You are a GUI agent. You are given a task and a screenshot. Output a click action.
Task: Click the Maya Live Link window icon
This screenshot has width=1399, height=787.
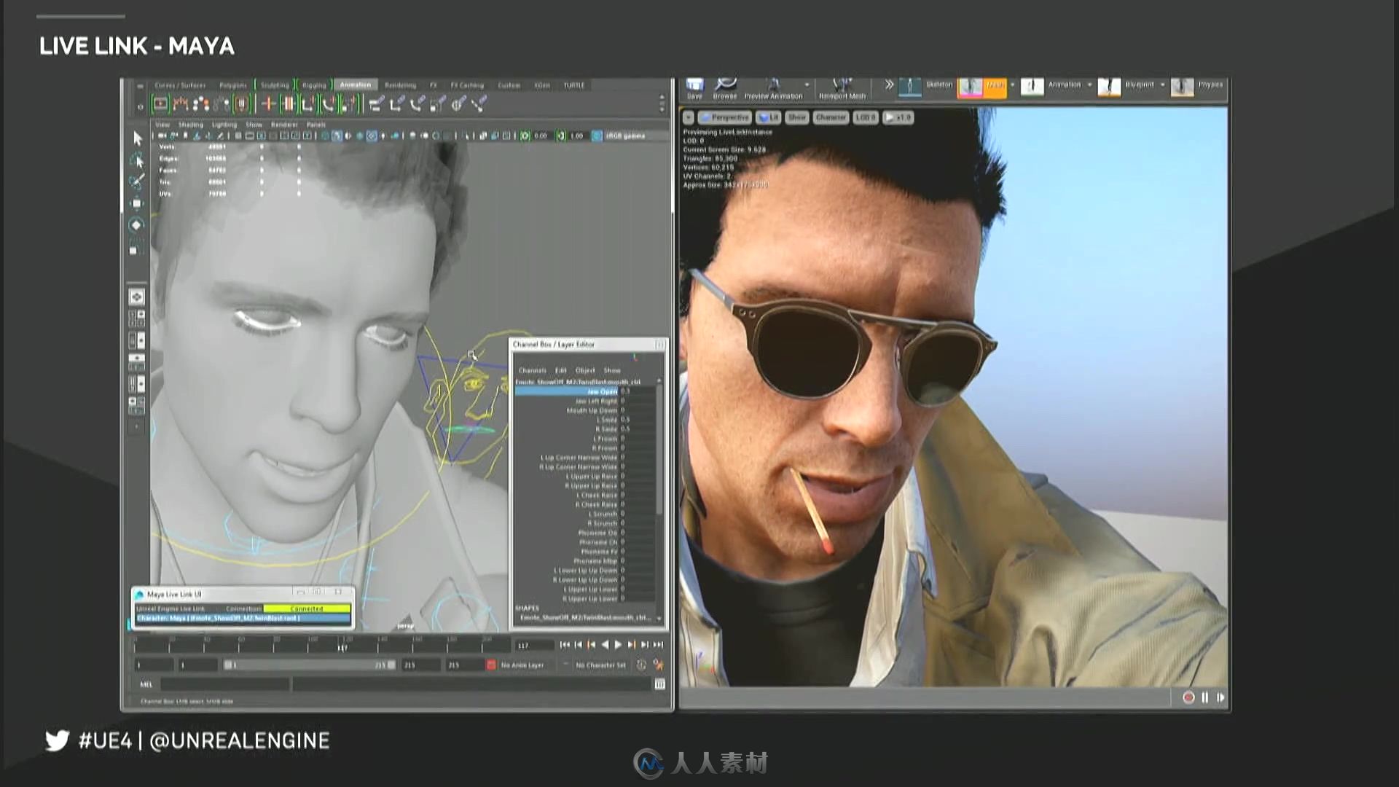coord(140,595)
